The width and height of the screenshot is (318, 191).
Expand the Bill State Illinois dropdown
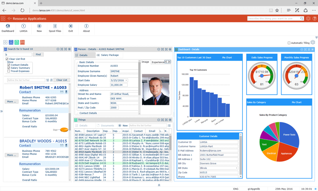237,168
